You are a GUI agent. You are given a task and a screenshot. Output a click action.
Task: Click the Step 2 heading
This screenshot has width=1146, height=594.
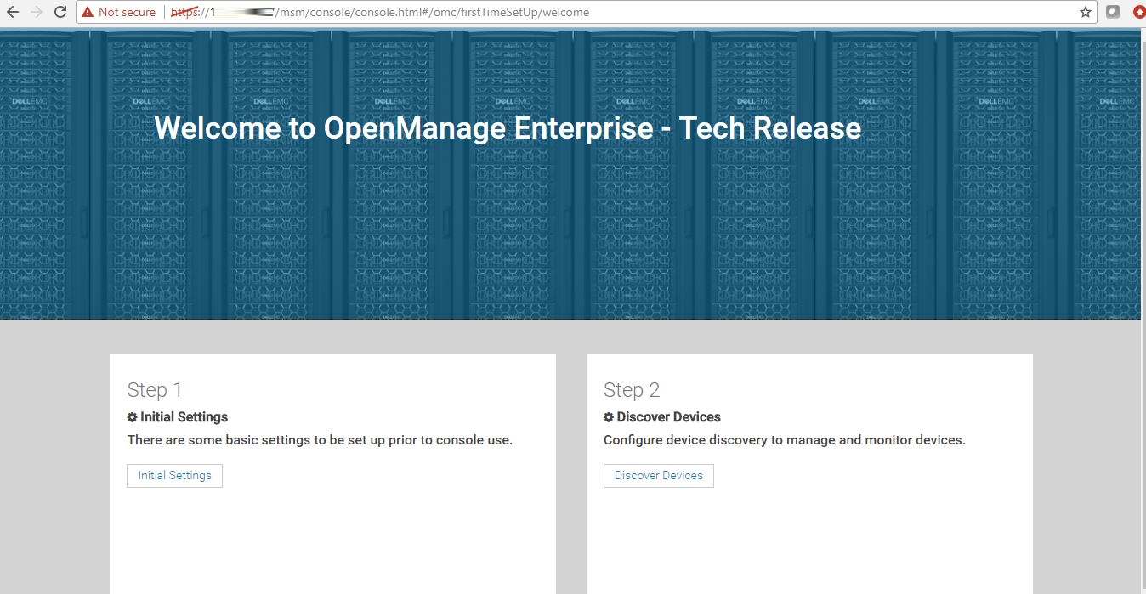click(632, 390)
